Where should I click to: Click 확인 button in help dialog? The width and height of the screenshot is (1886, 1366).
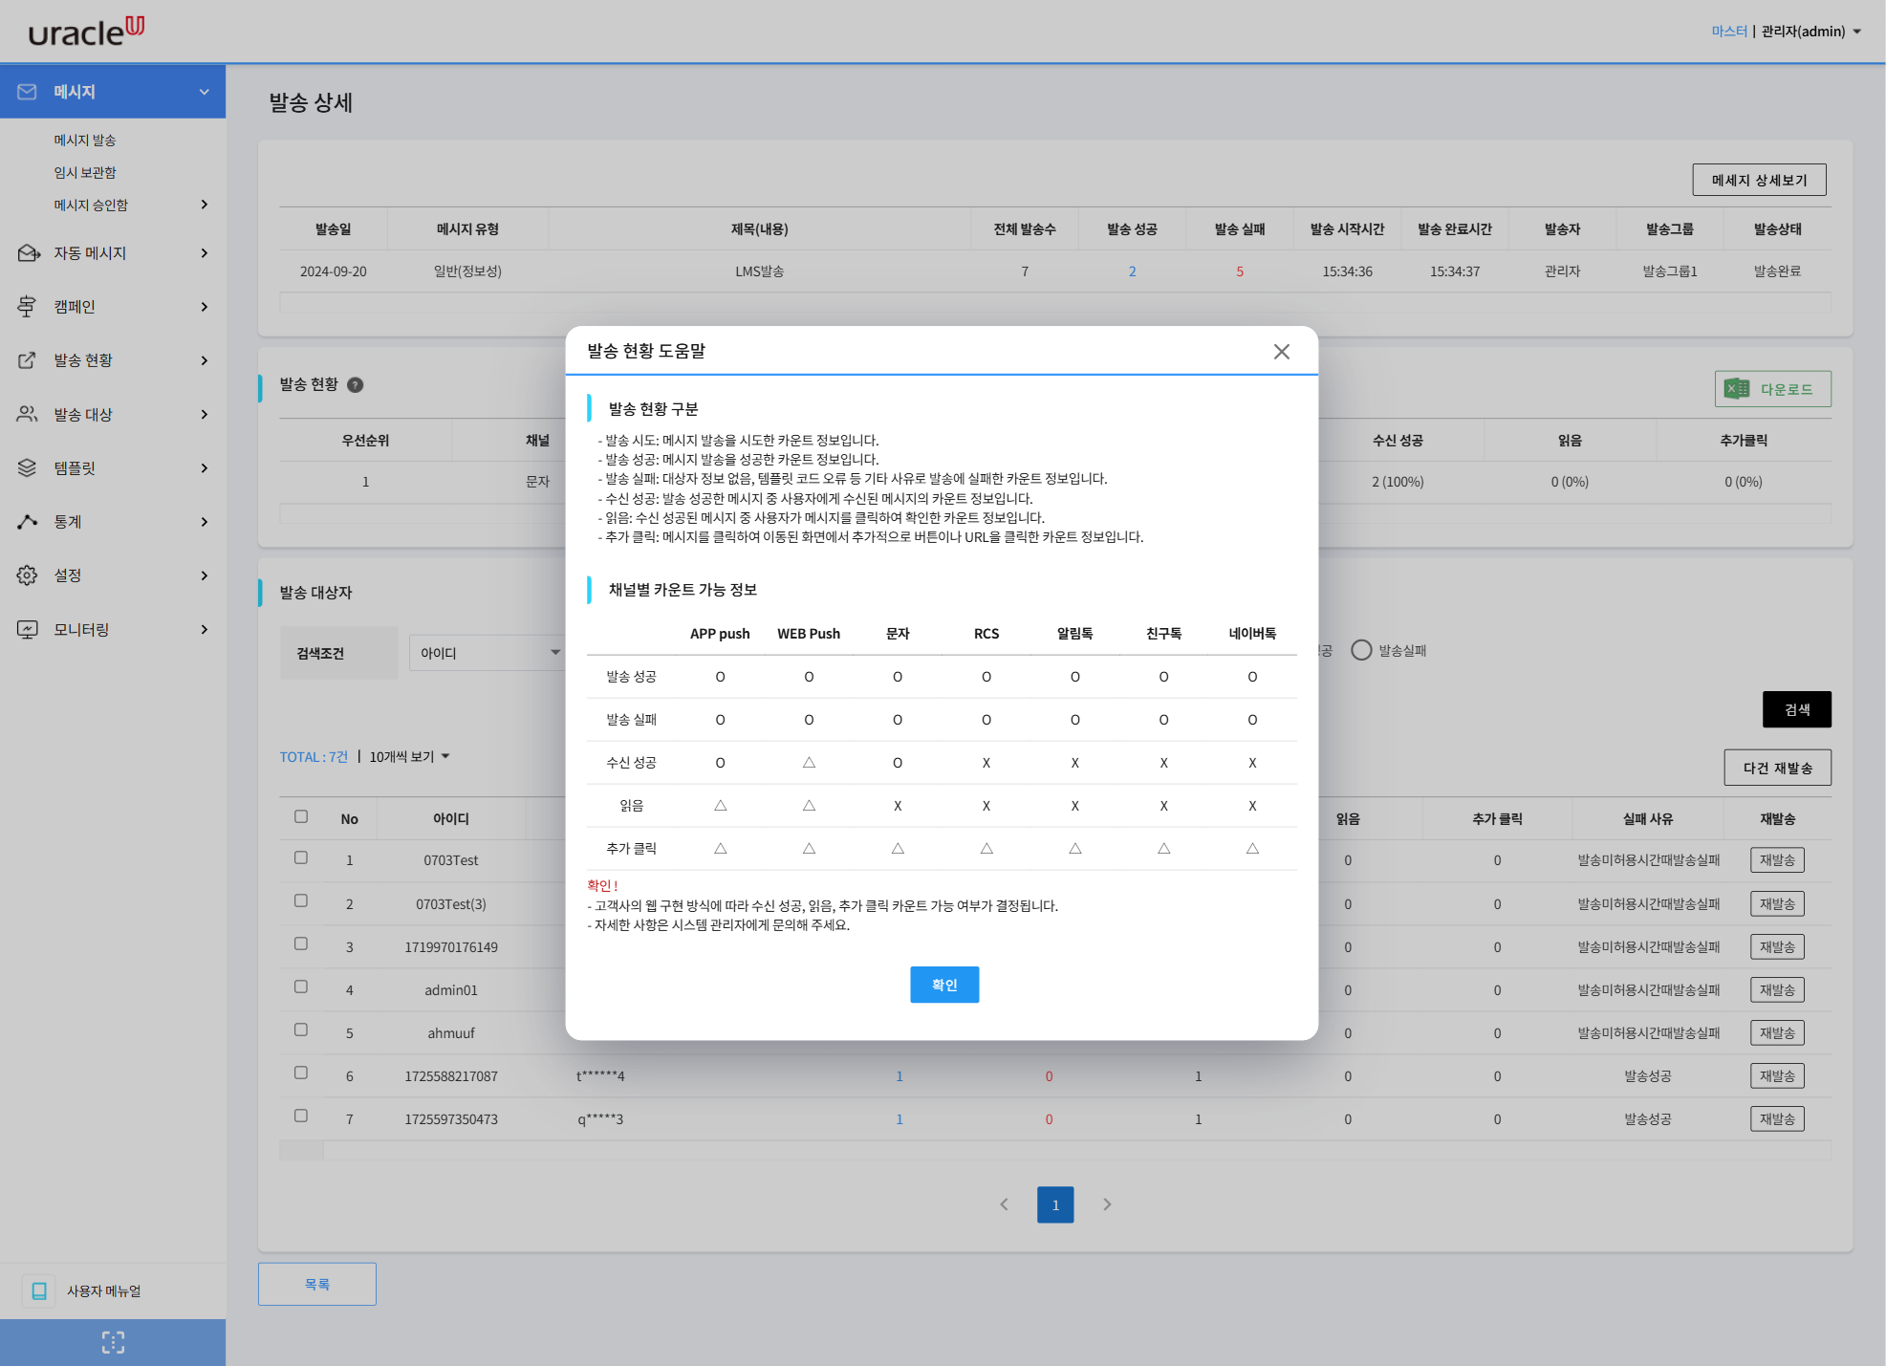pos(944,985)
